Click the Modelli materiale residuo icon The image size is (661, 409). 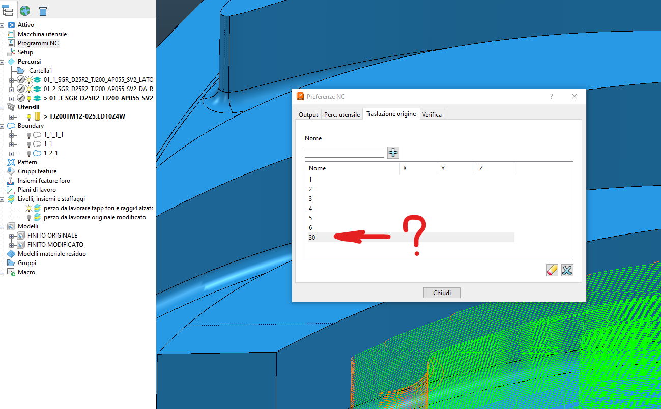coord(11,254)
